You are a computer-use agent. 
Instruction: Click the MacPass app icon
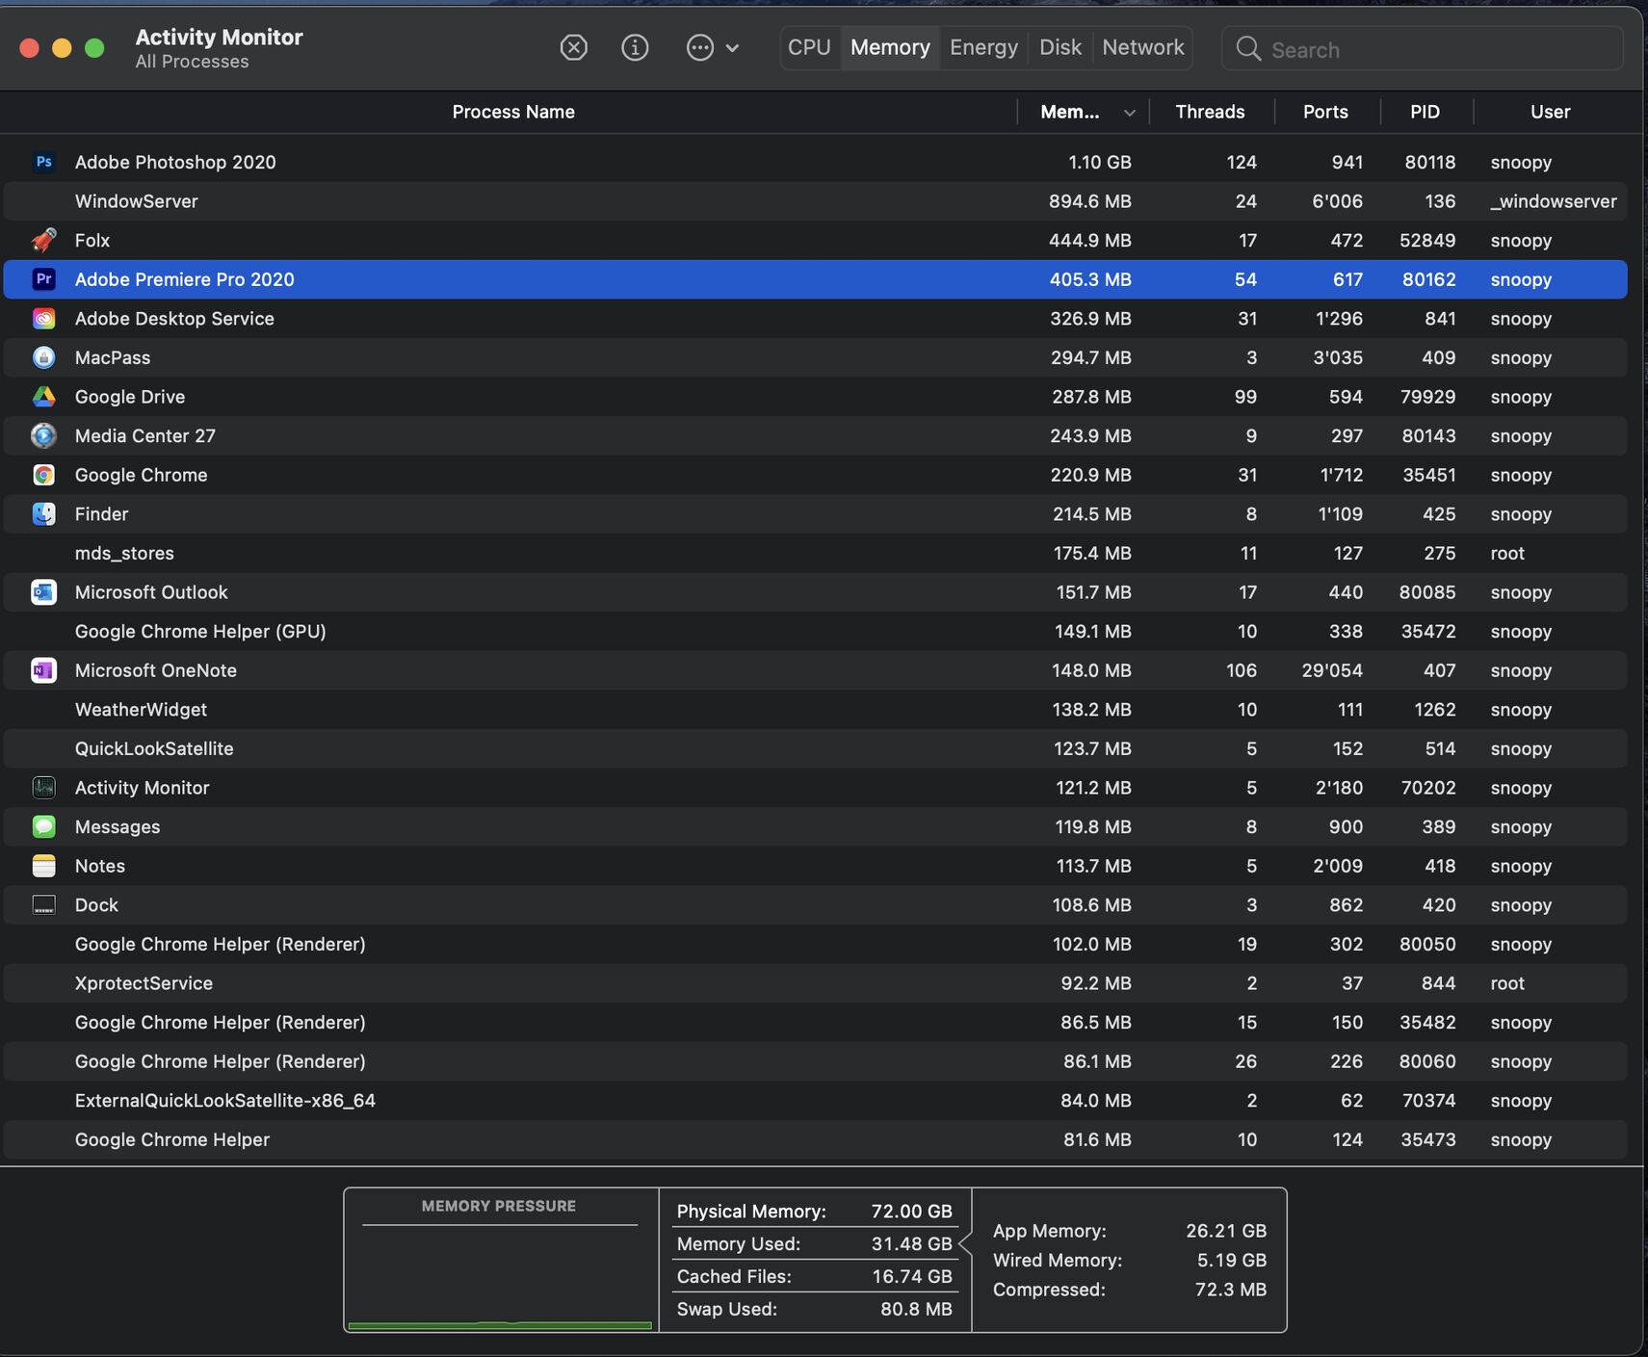[43, 357]
